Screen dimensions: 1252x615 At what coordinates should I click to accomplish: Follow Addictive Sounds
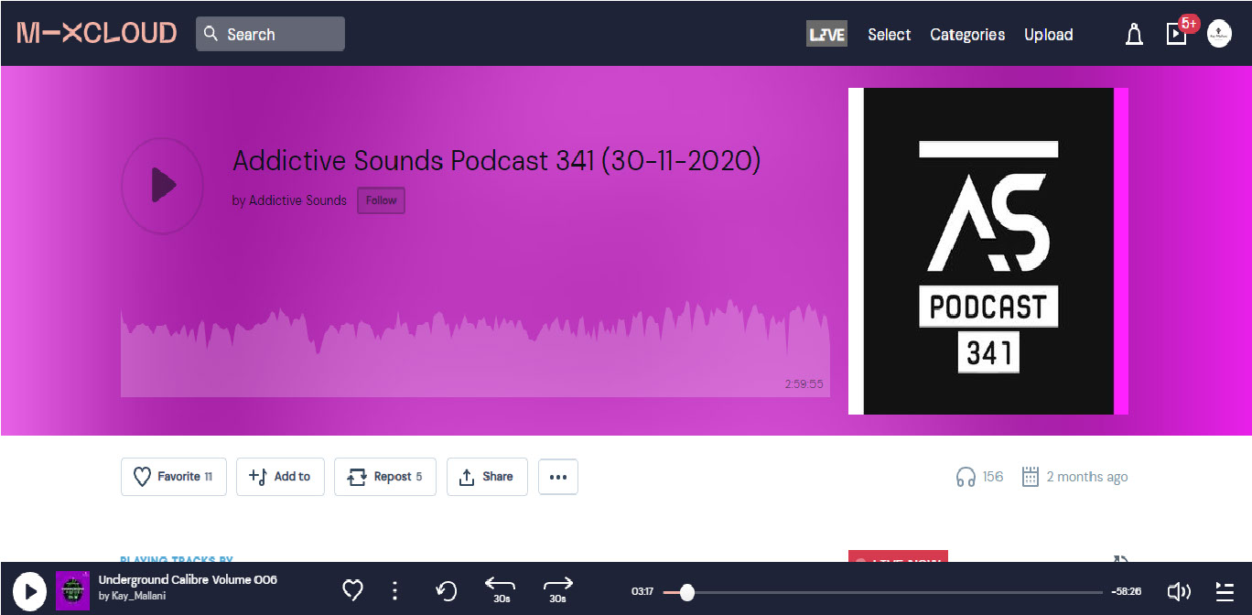click(382, 200)
